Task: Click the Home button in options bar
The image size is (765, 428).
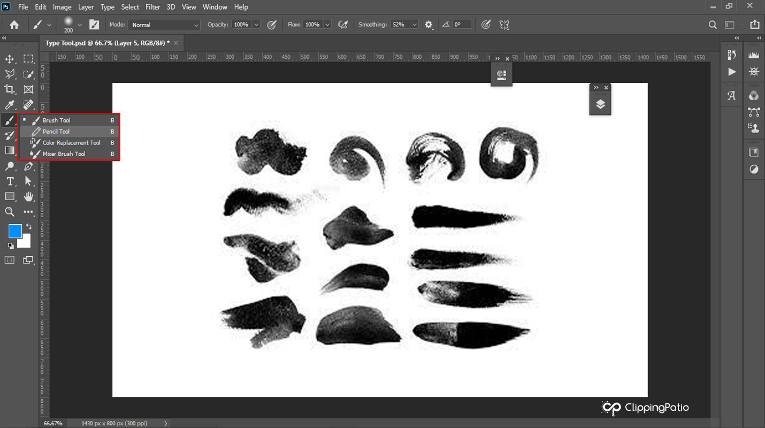Action: tap(14, 25)
